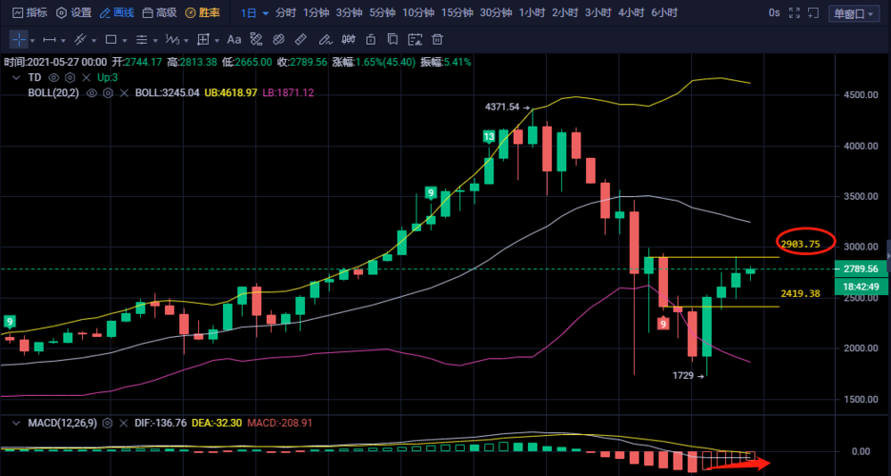
Task: Open the 单窗口 window layout dropdown
Action: [x=854, y=13]
